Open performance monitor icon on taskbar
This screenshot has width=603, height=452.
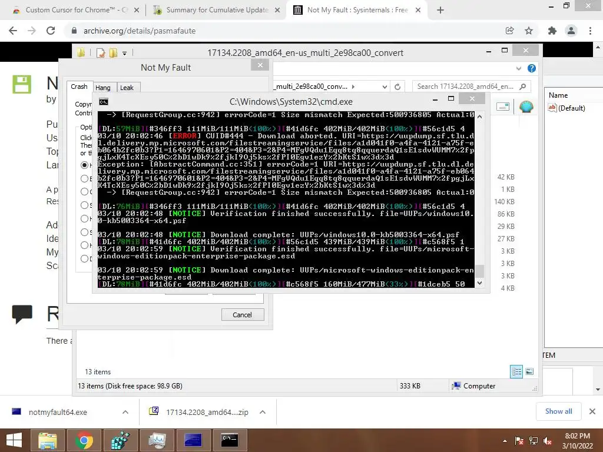(x=157, y=440)
